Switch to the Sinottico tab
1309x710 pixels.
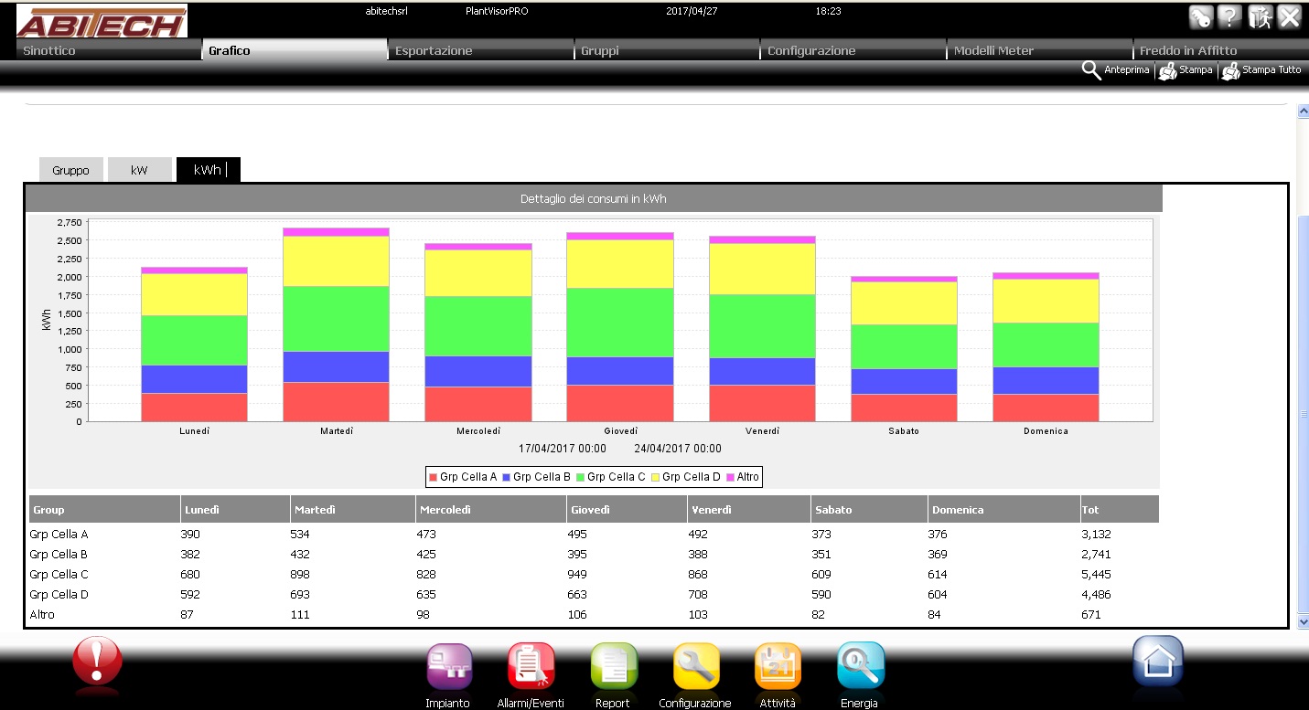pyautogui.click(x=108, y=51)
